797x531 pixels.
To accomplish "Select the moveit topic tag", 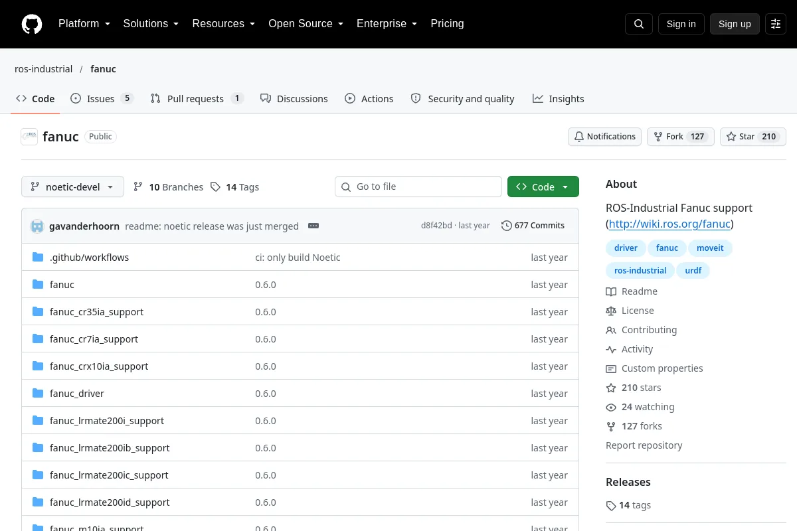I will (710, 248).
